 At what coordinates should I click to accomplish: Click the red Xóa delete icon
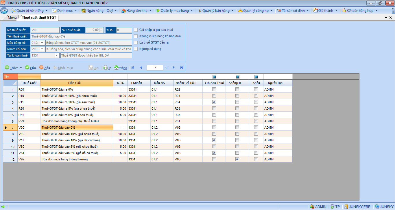coord(41,67)
